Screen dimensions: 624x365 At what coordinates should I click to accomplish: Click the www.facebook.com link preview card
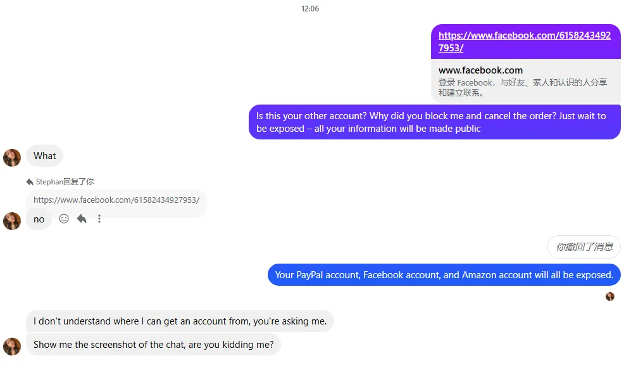525,81
